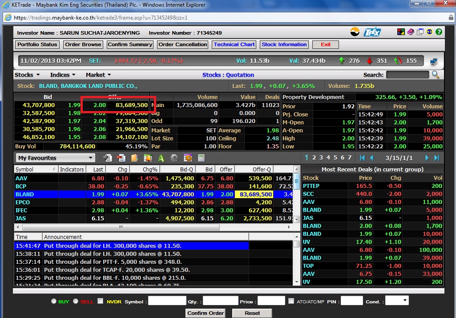Click the green letter A font icon
Screen dimensions: 456x318
coord(161,158)
